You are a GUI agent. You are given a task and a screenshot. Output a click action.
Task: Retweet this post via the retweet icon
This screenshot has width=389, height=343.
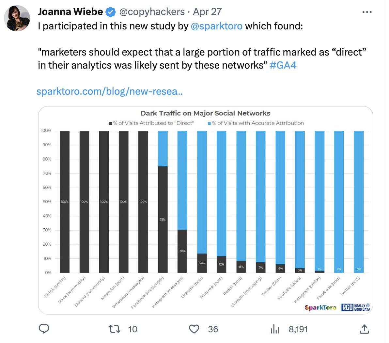click(114, 329)
